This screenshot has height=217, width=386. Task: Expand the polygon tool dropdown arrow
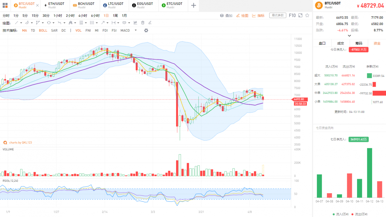[x=43, y=23]
